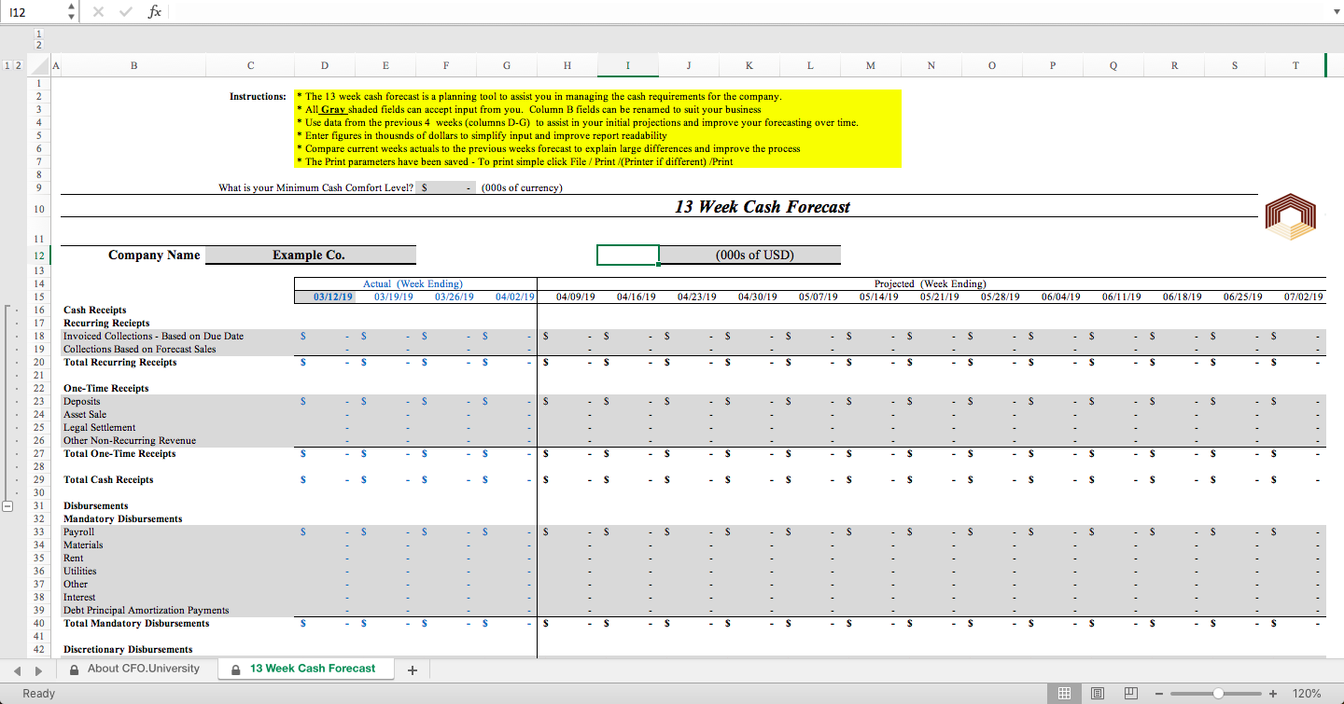
Task: Click the Rent row label
Action: point(73,558)
